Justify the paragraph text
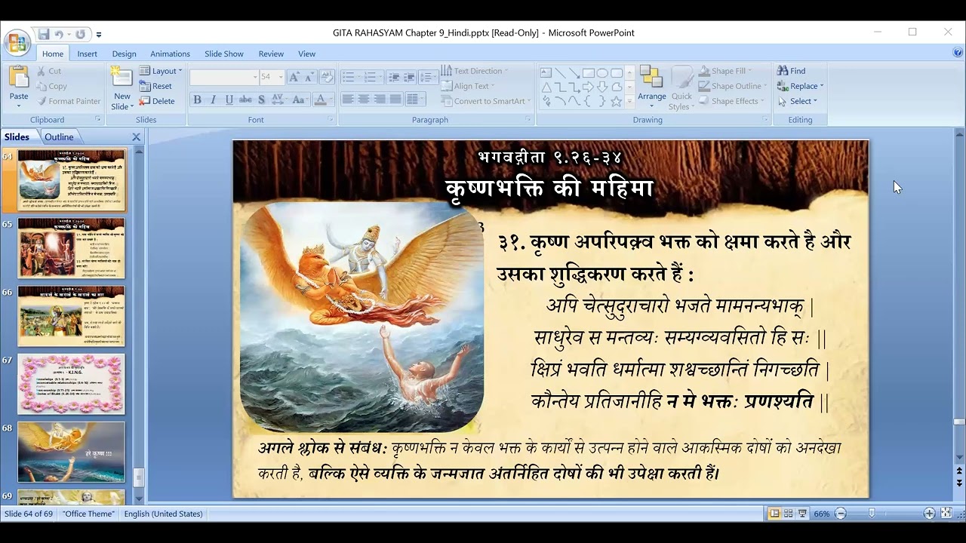 click(x=395, y=100)
